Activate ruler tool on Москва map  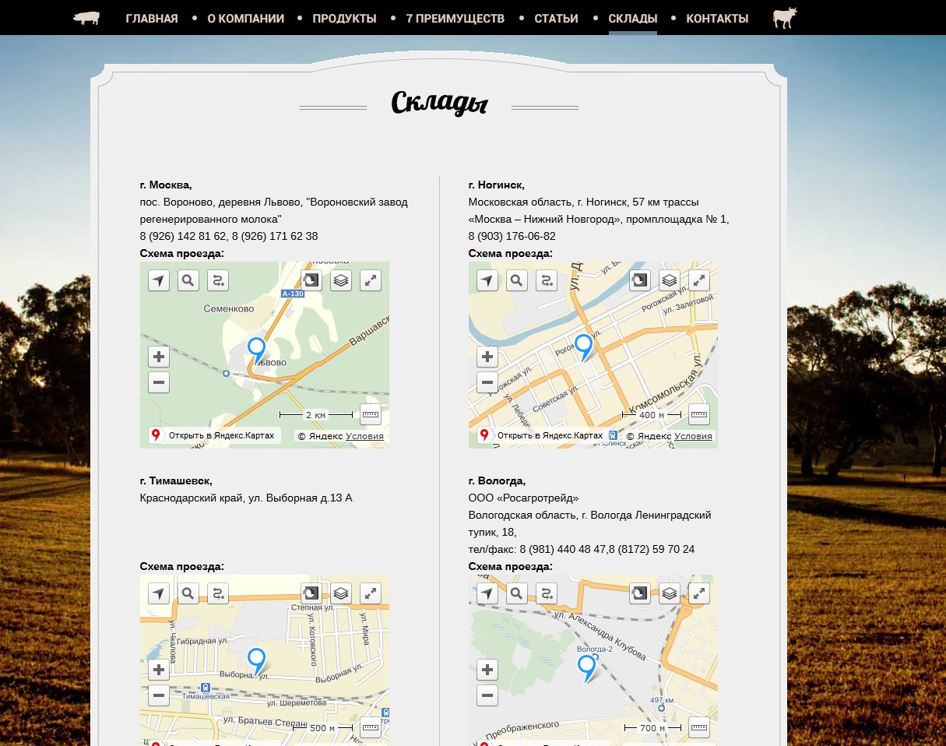[371, 414]
